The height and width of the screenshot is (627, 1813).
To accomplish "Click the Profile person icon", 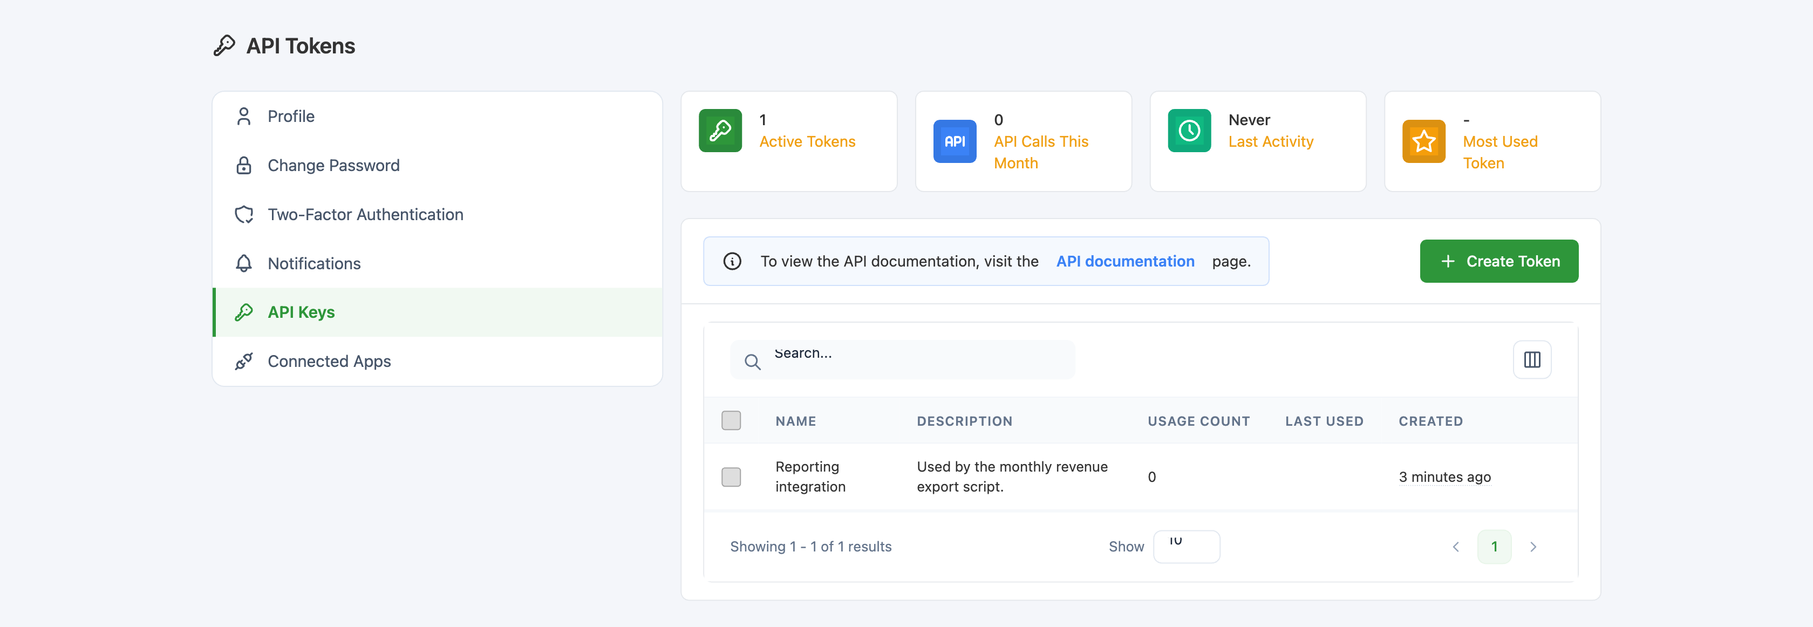I will 243,116.
